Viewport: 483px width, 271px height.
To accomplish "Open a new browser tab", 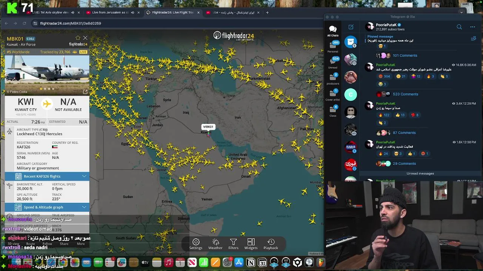I will [267, 12].
